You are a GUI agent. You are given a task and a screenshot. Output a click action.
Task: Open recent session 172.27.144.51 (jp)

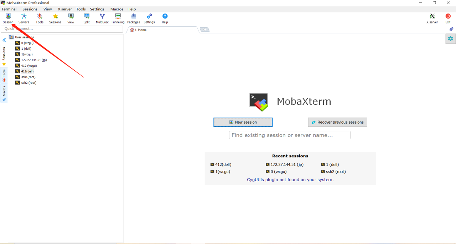tap(284, 164)
